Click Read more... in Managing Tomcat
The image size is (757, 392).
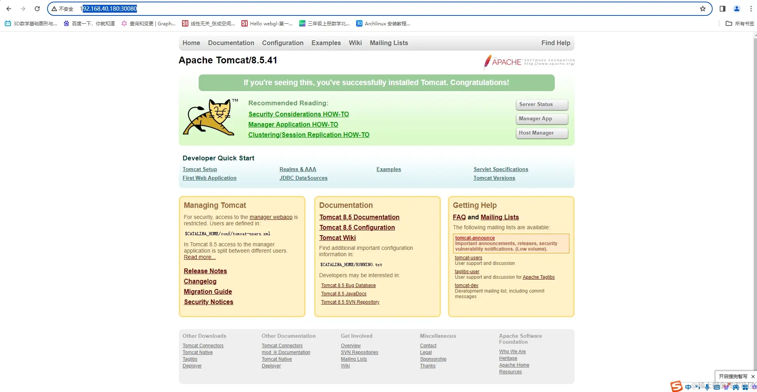click(x=199, y=257)
